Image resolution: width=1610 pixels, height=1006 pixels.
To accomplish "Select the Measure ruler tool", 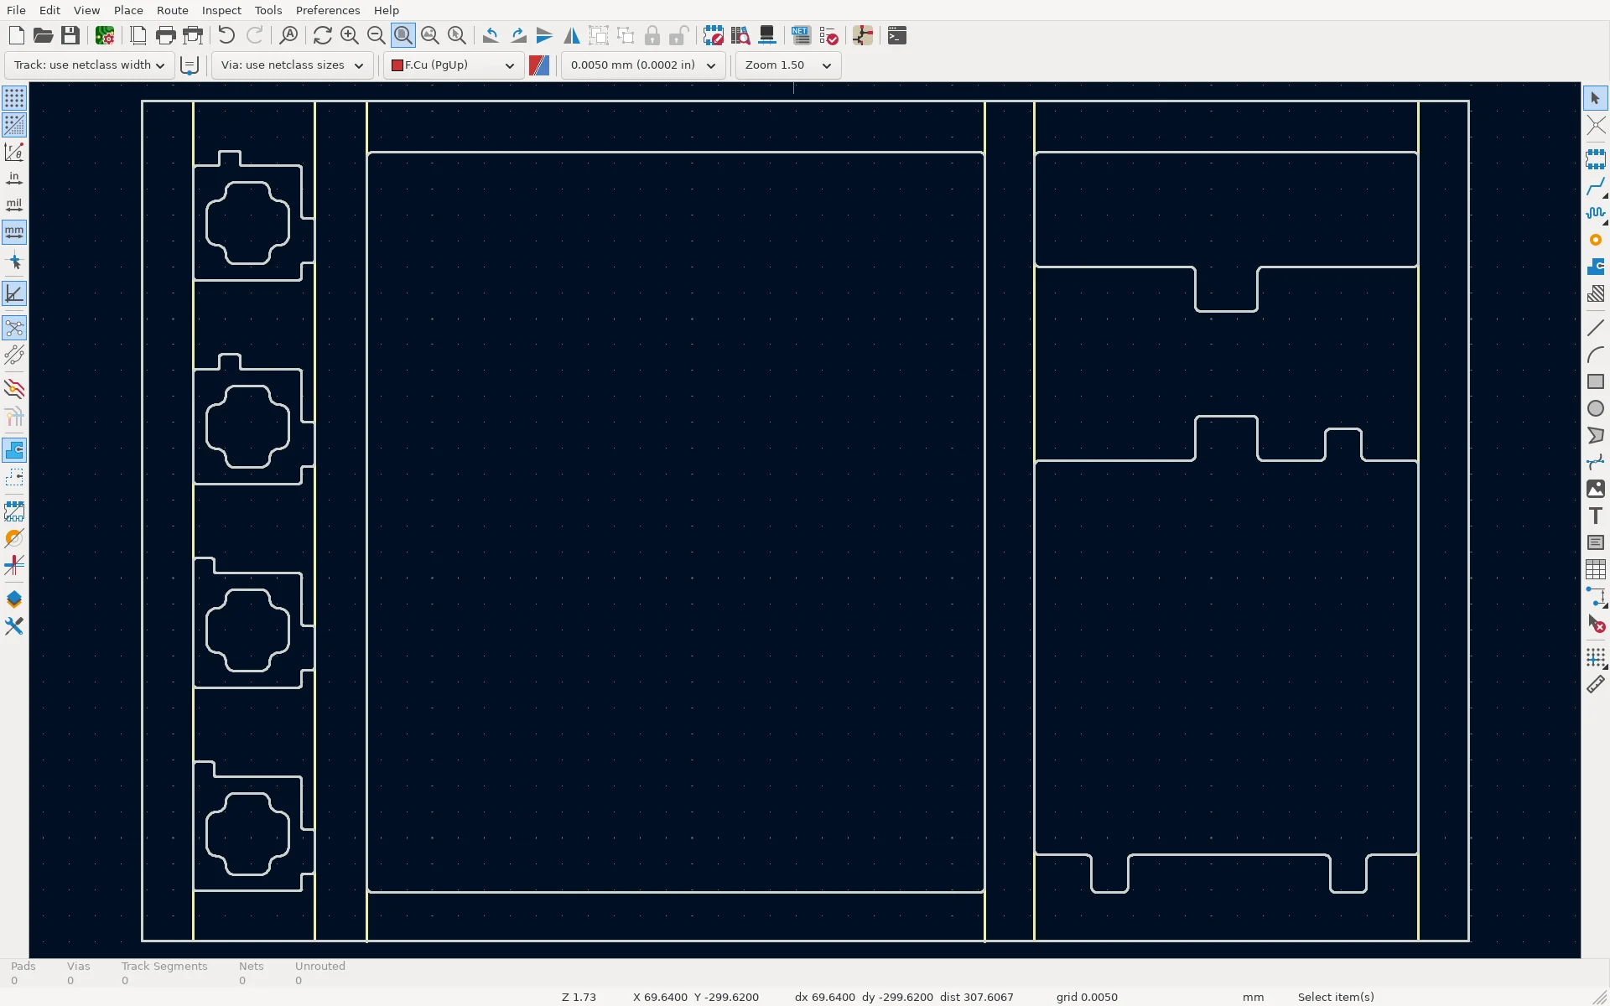I will (x=1596, y=685).
